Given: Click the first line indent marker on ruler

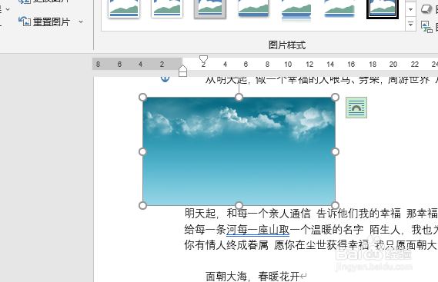Looking at the screenshot, I should 204,59.
